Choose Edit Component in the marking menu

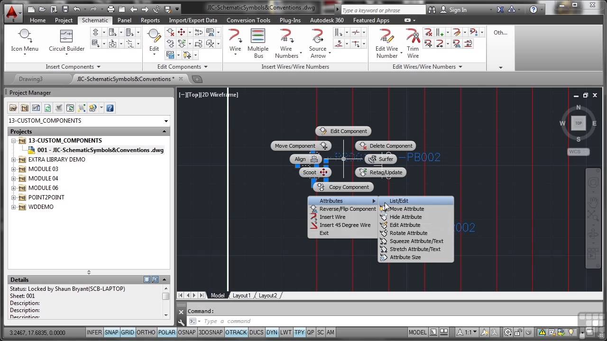(343, 131)
